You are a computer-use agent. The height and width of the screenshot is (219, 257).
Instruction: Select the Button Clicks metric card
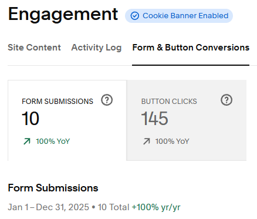click(187, 120)
